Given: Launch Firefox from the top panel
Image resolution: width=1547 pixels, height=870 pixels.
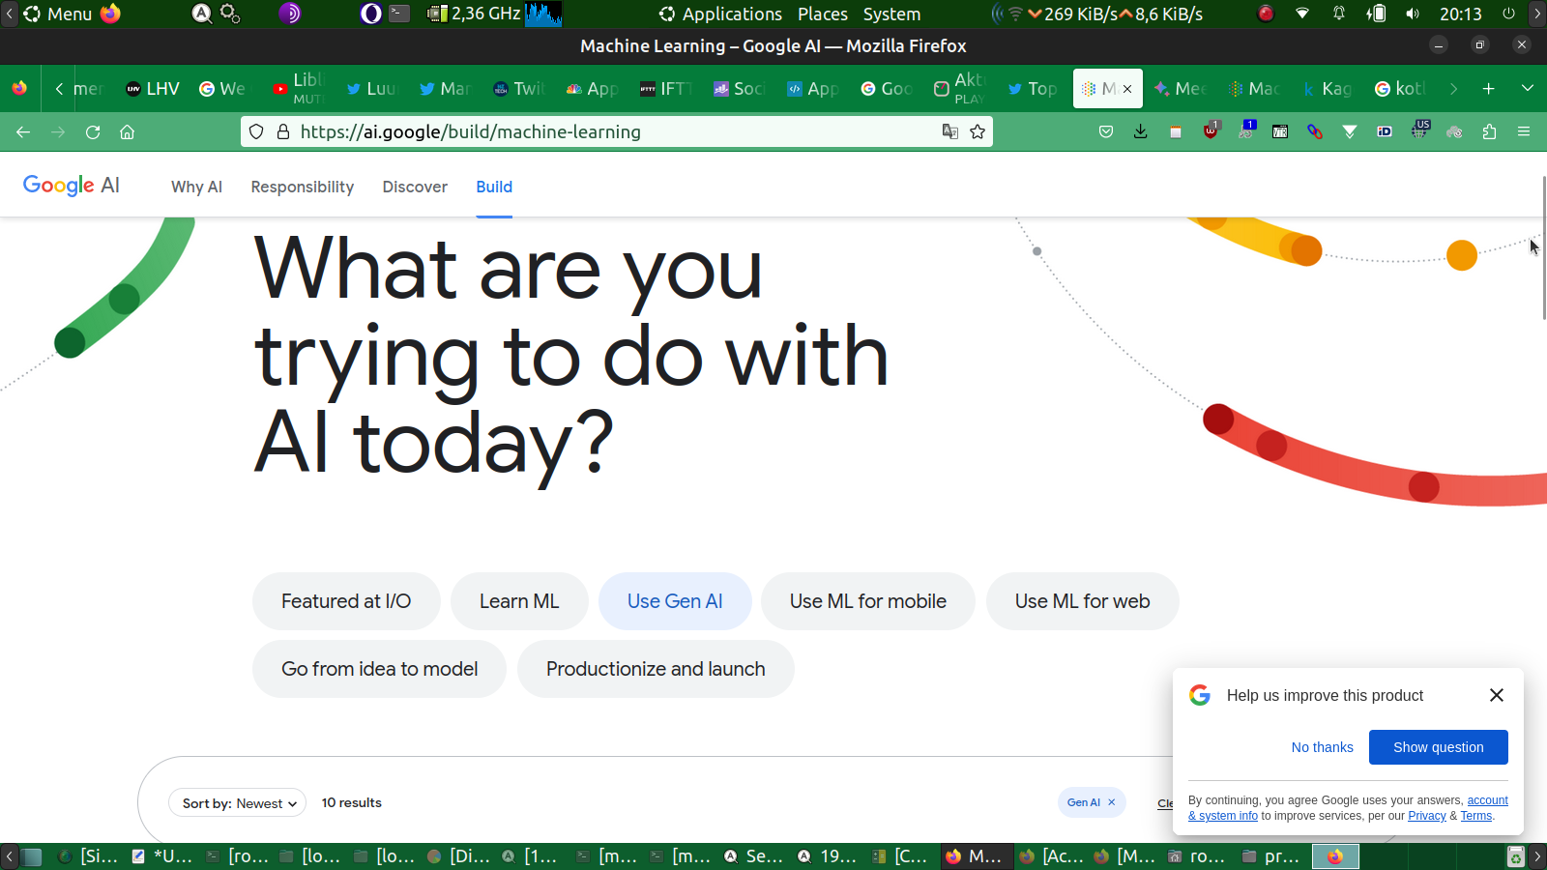Looking at the screenshot, I should pyautogui.click(x=111, y=14).
